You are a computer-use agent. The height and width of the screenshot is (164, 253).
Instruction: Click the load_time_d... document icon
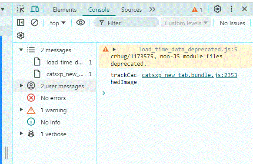tap(37, 62)
